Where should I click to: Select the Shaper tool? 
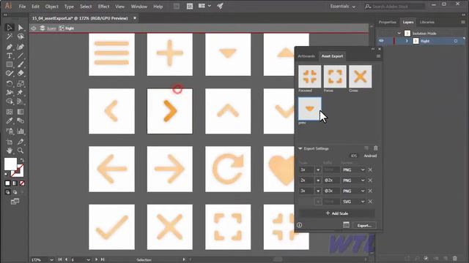click(10, 73)
